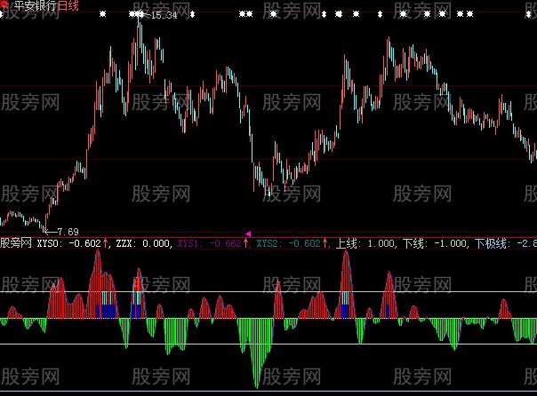
Task: Click the 7.69 low price label
Action: click(x=68, y=232)
